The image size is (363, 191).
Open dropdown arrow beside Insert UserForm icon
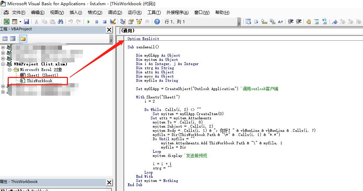point(20,22)
